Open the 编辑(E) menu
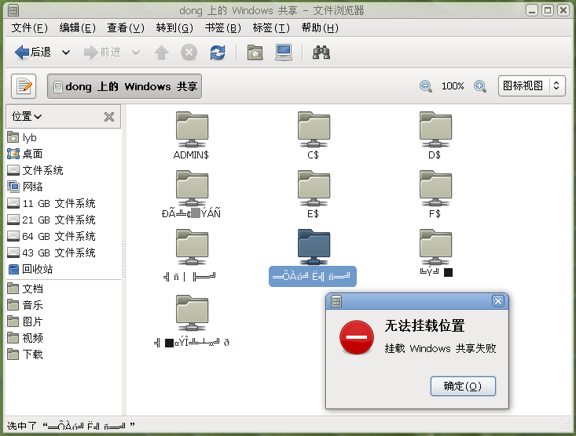Viewport: 576px width, 436px height. tap(78, 28)
